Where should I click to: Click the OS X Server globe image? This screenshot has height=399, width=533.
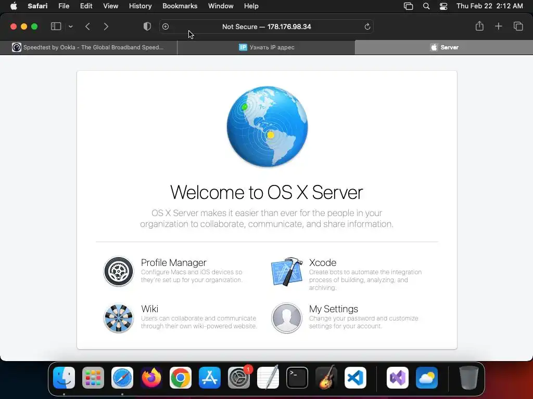pyautogui.click(x=267, y=127)
